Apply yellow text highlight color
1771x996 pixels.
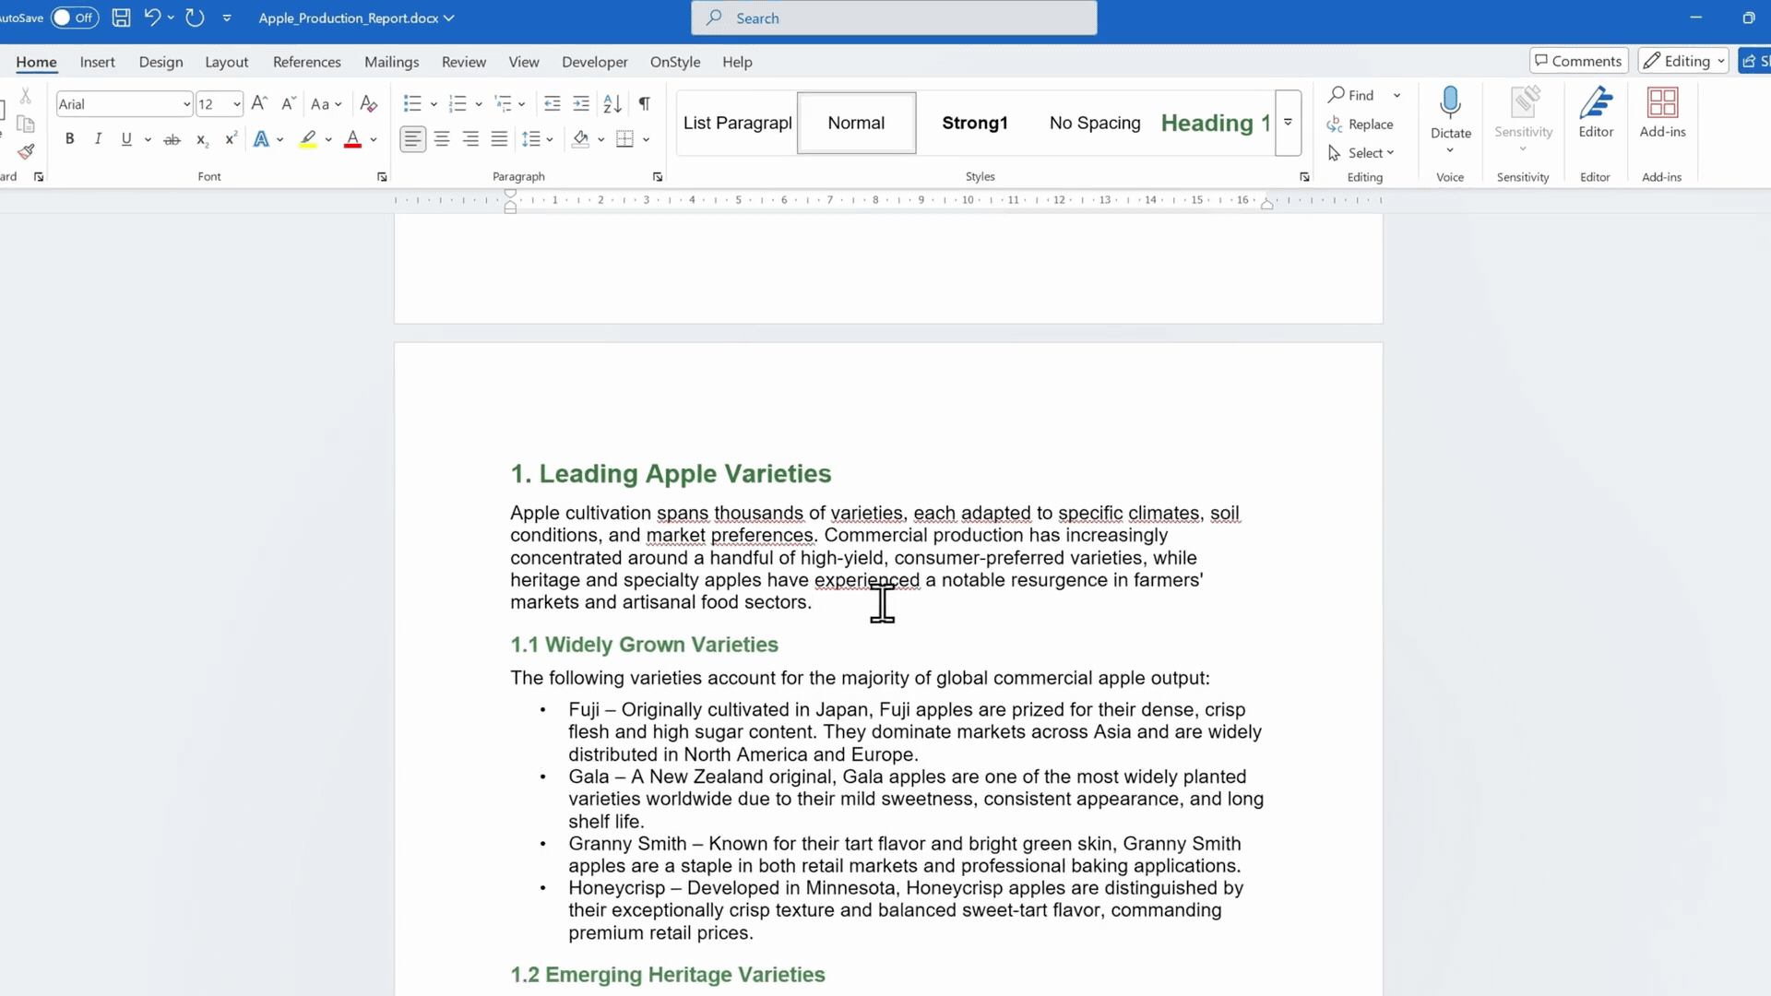308,139
